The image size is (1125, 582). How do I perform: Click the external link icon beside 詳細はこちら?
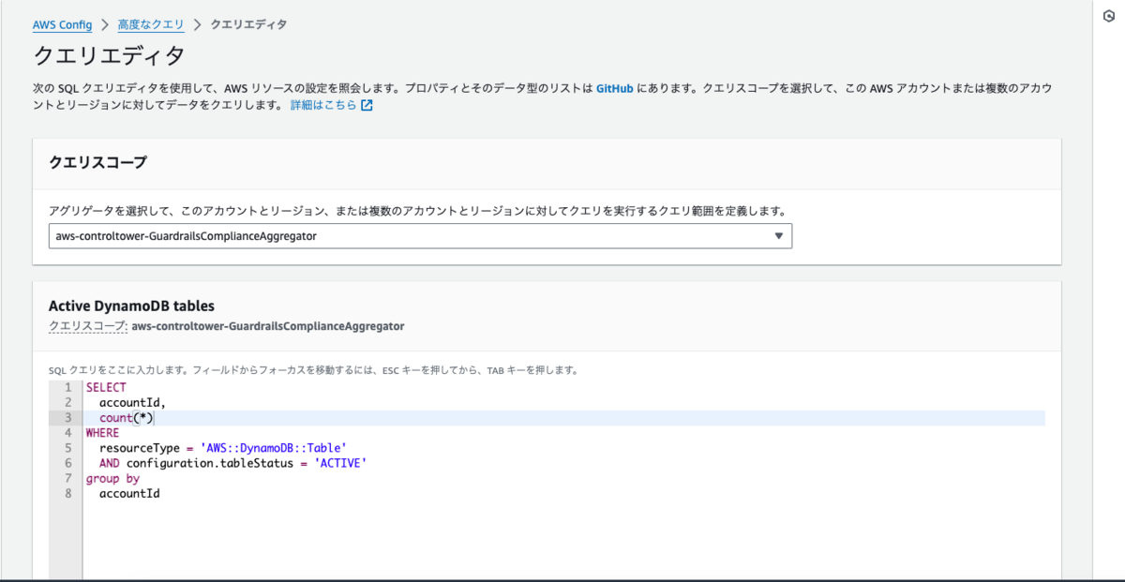(x=367, y=105)
